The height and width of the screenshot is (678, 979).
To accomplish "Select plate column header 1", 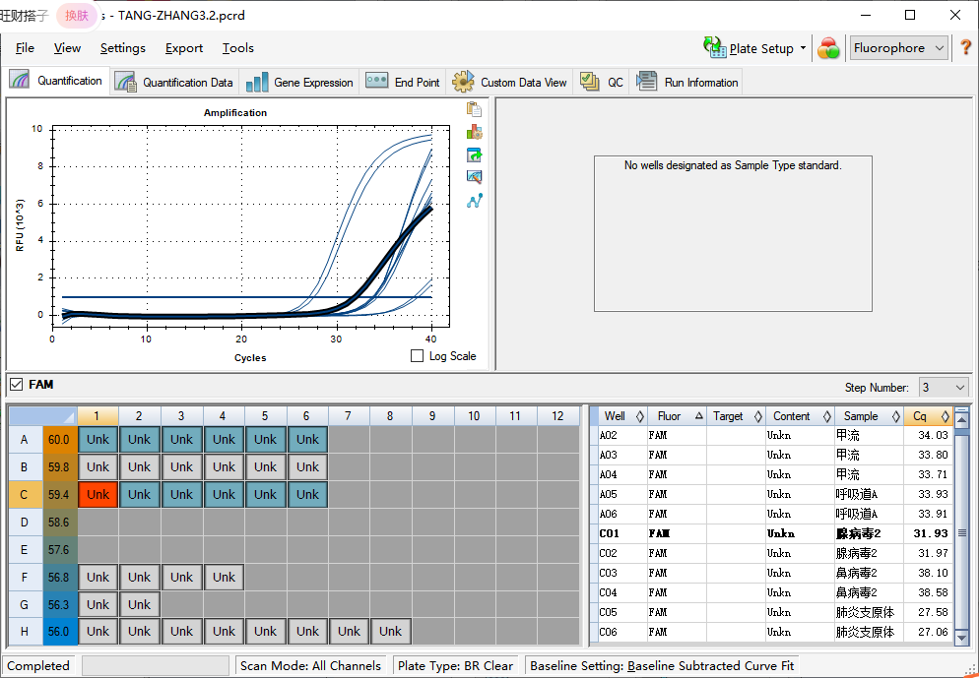I will tap(98, 416).
